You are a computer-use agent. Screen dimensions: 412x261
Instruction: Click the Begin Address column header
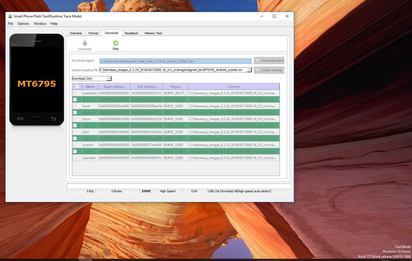[x=114, y=87]
